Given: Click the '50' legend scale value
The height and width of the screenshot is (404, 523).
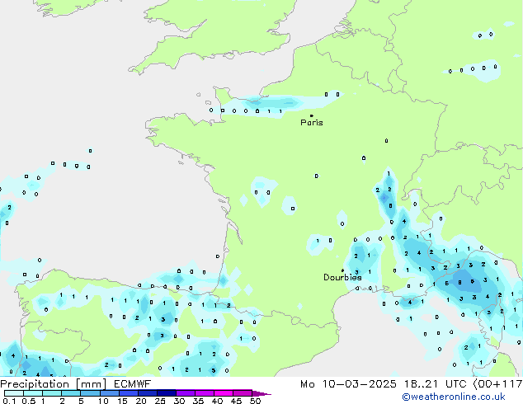Looking at the screenshot, I should 255,401.
